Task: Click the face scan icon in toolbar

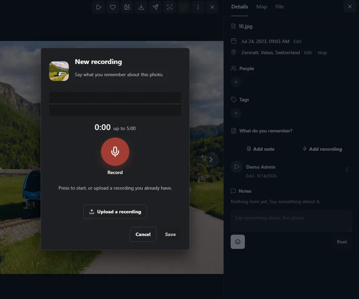Action: pyautogui.click(x=170, y=7)
